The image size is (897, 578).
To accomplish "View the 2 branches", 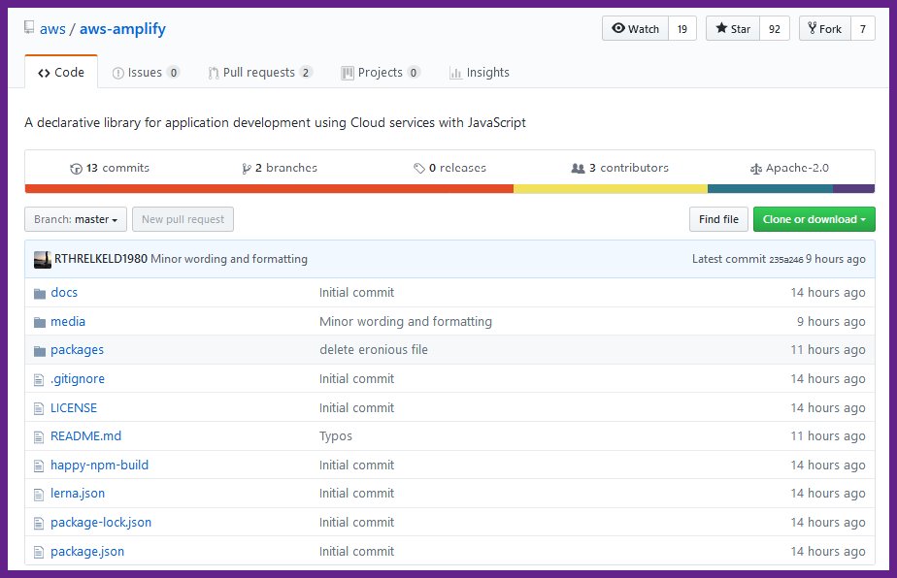I will point(280,168).
